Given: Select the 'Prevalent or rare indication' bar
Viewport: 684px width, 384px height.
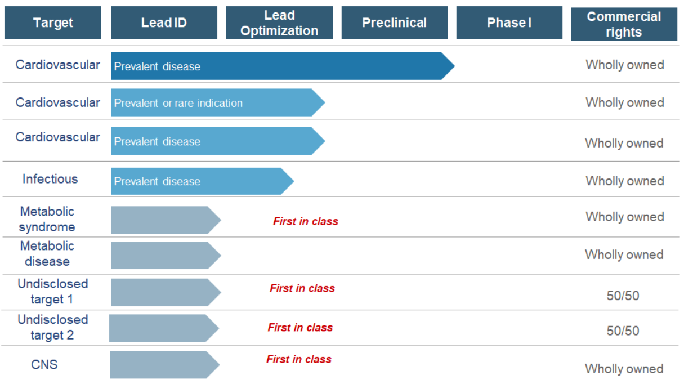Looking at the screenshot, I should (217, 102).
